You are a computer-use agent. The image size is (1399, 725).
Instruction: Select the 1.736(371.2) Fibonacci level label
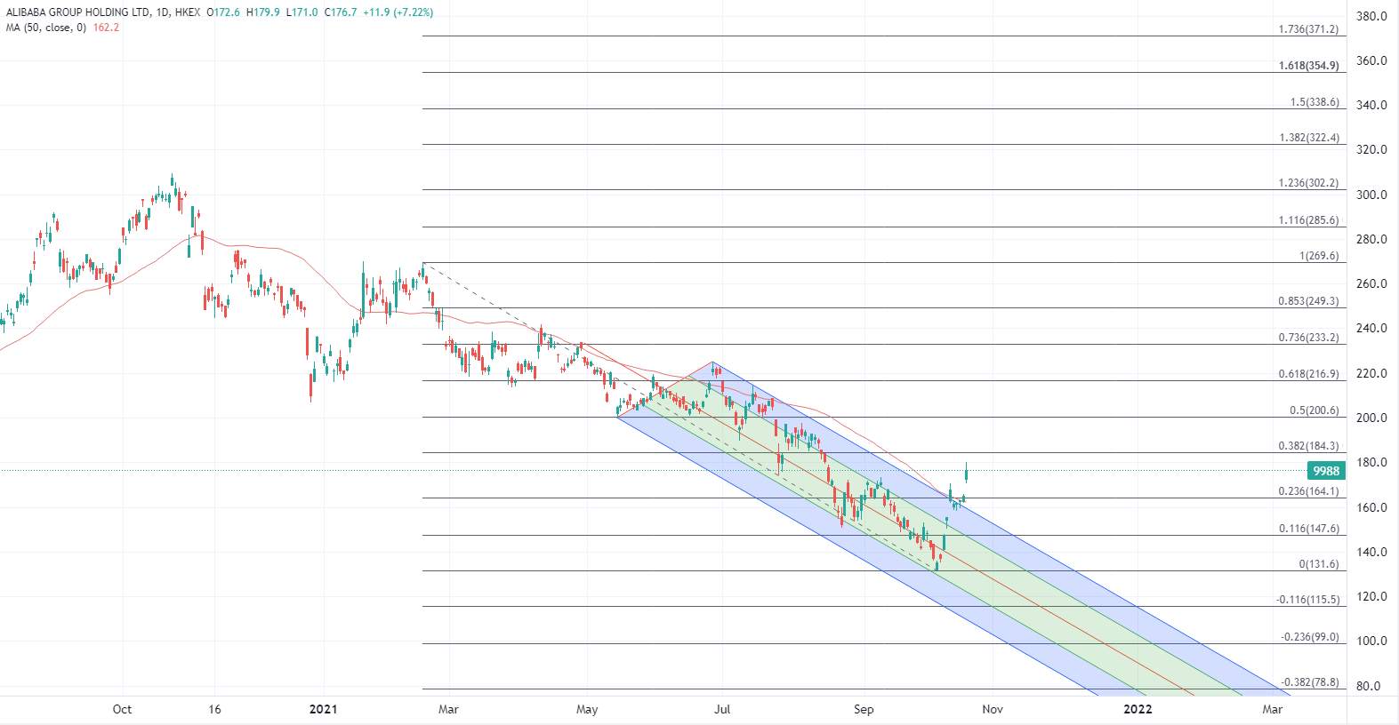tap(1308, 29)
